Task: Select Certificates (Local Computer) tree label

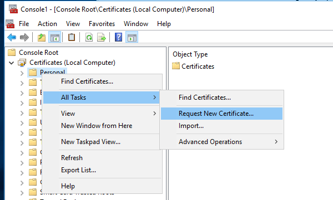Action: click(x=72, y=63)
